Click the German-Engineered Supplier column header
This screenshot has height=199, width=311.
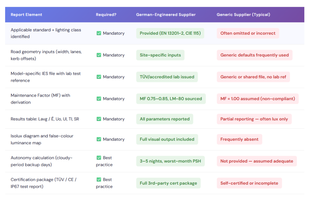pos(166,15)
